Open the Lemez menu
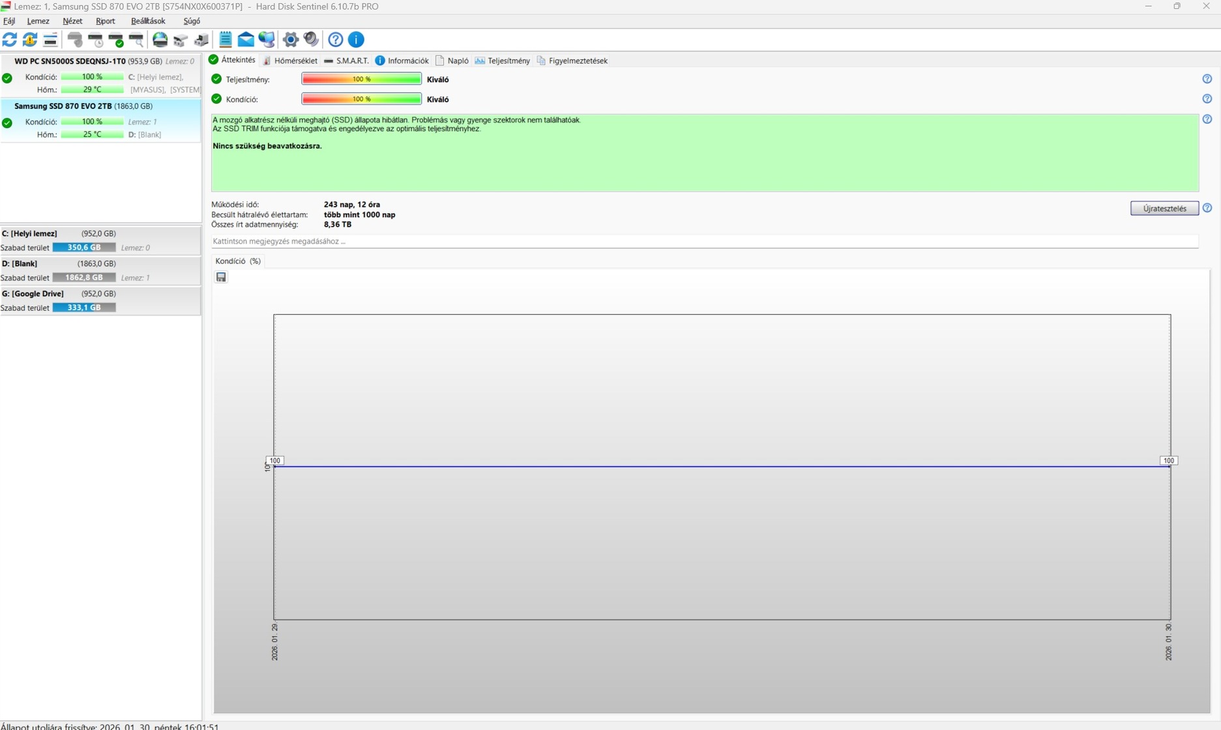The height and width of the screenshot is (730, 1221). 38,21
